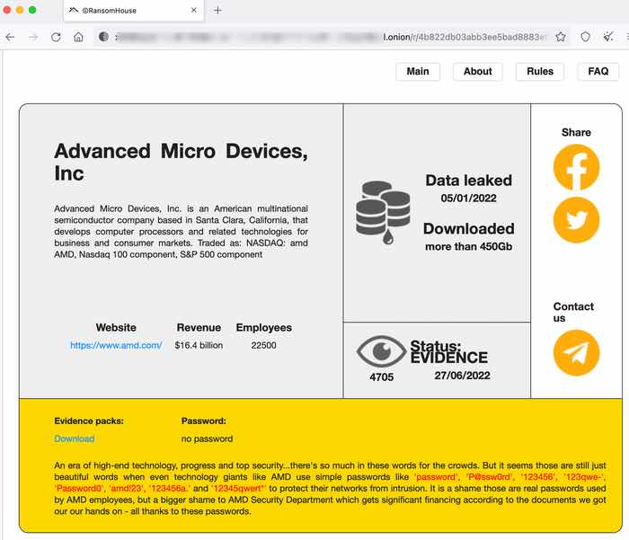Open the FAQ page button
This screenshot has height=540, width=629.
click(x=598, y=71)
